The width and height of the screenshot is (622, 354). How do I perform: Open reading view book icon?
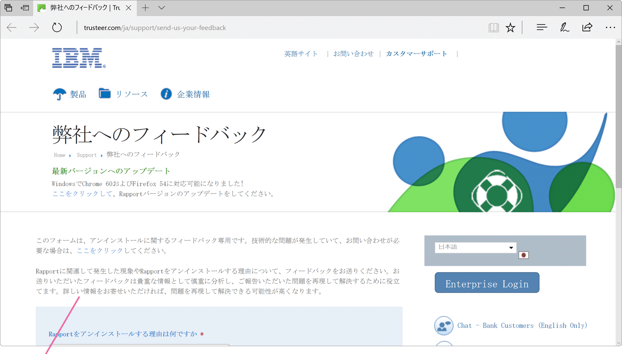494,28
